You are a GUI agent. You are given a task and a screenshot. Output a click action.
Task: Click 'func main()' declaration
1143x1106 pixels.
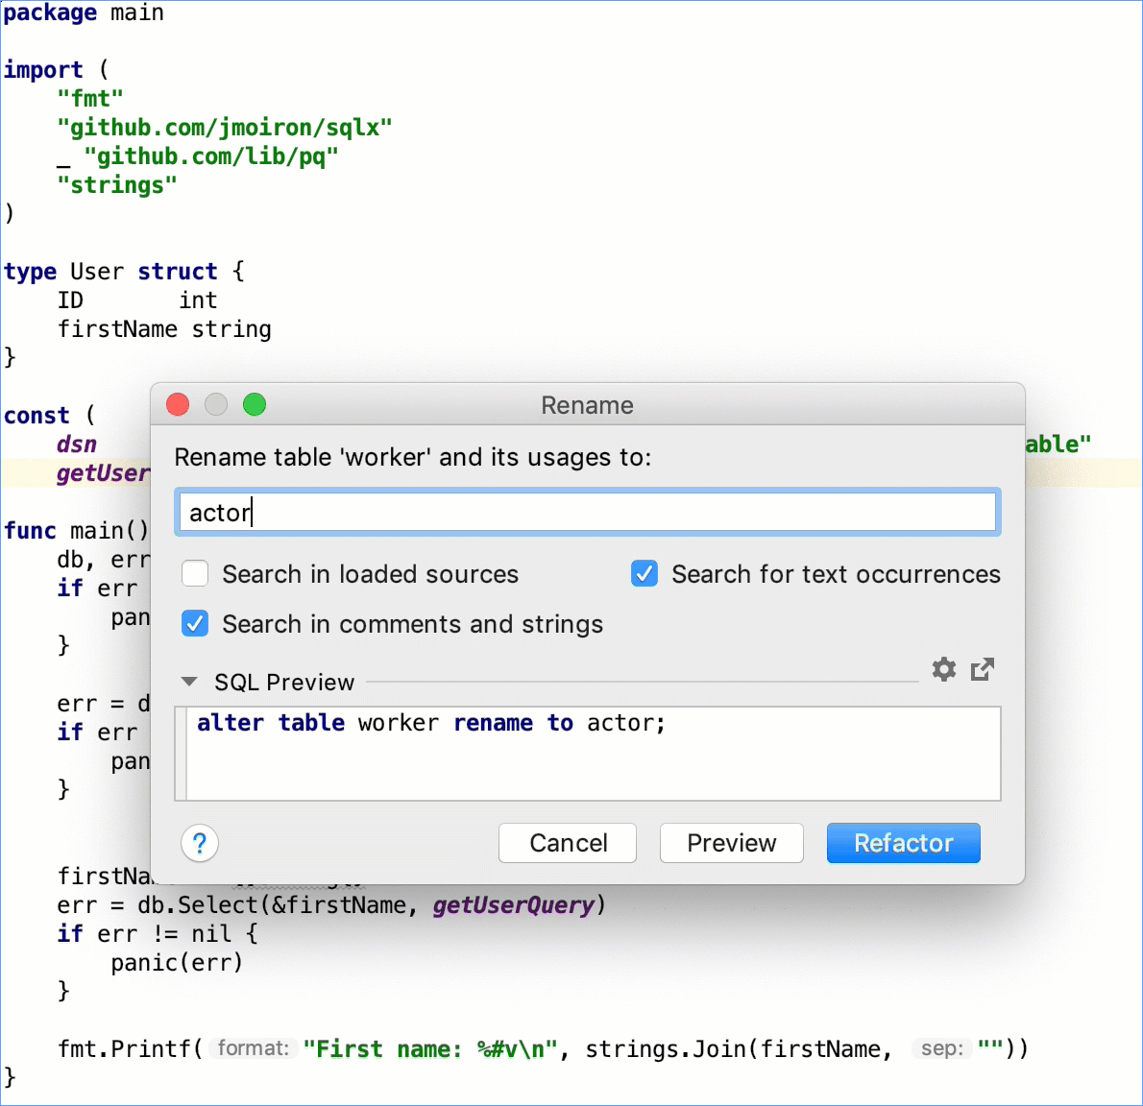point(77,530)
